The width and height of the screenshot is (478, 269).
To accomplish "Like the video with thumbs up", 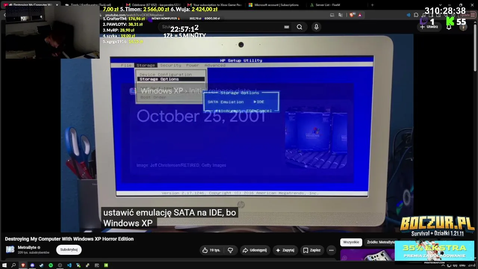I will point(211,250).
